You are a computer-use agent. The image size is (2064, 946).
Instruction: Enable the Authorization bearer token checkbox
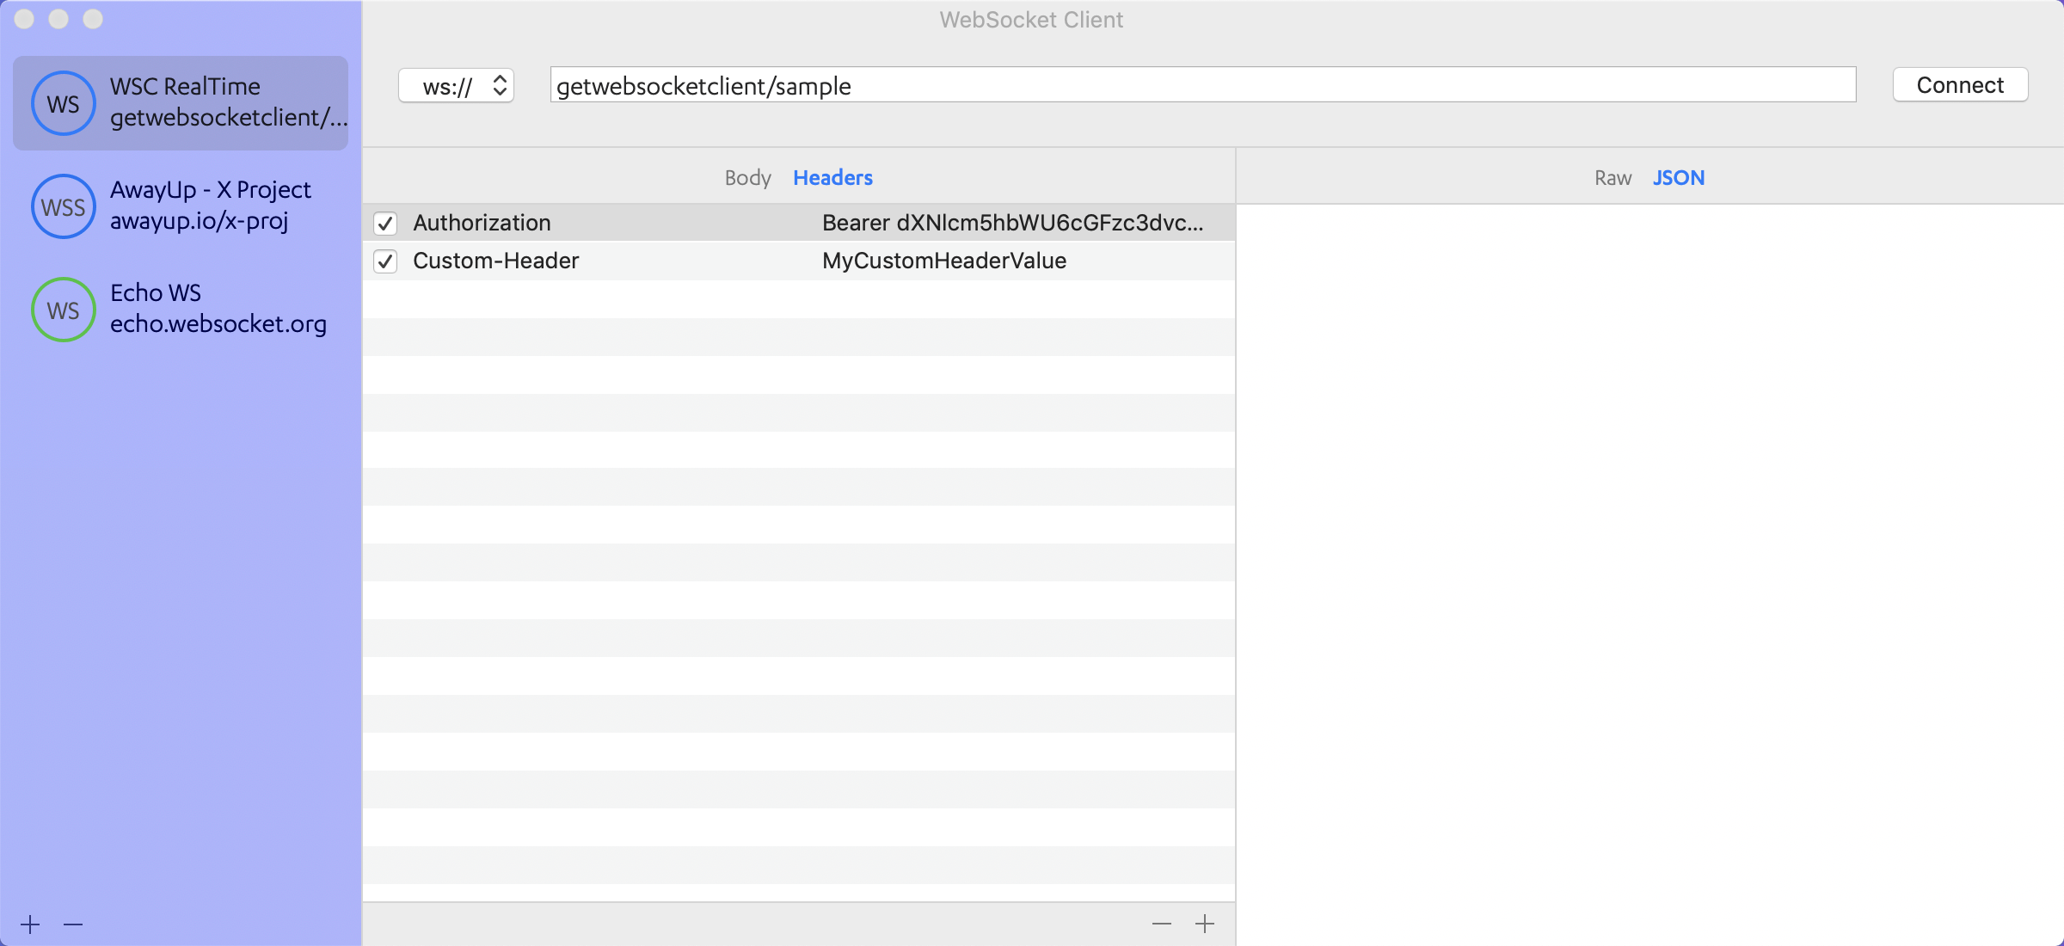point(386,223)
